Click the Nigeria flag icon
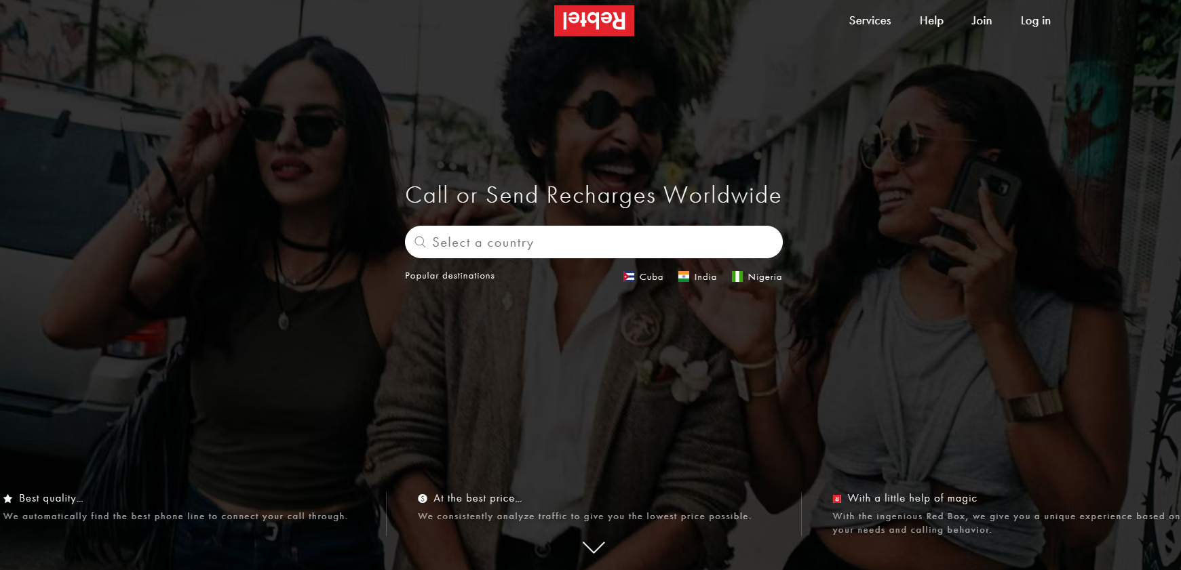The height and width of the screenshot is (570, 1181). tap(737, 277)
